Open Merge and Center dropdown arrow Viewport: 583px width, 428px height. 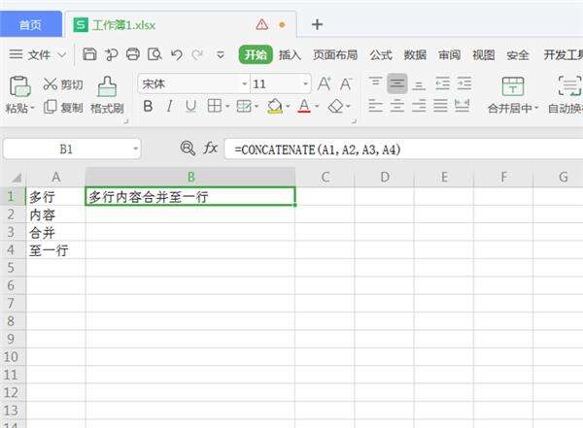536,109
